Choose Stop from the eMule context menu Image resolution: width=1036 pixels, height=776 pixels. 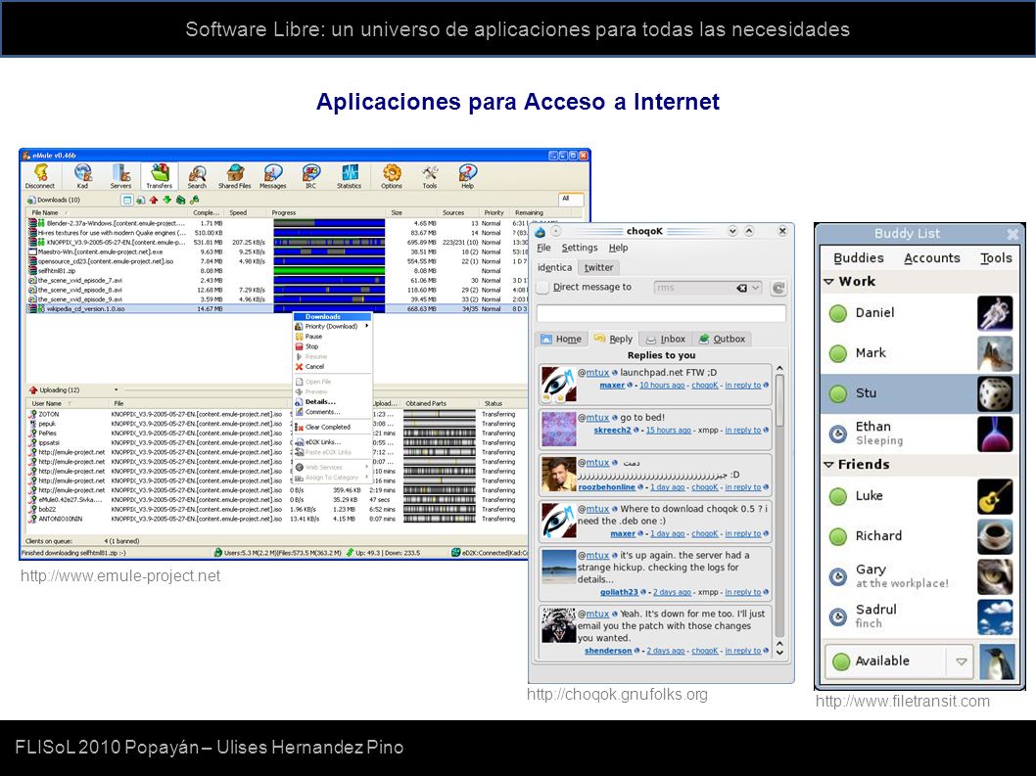click(x=332, y=346)
